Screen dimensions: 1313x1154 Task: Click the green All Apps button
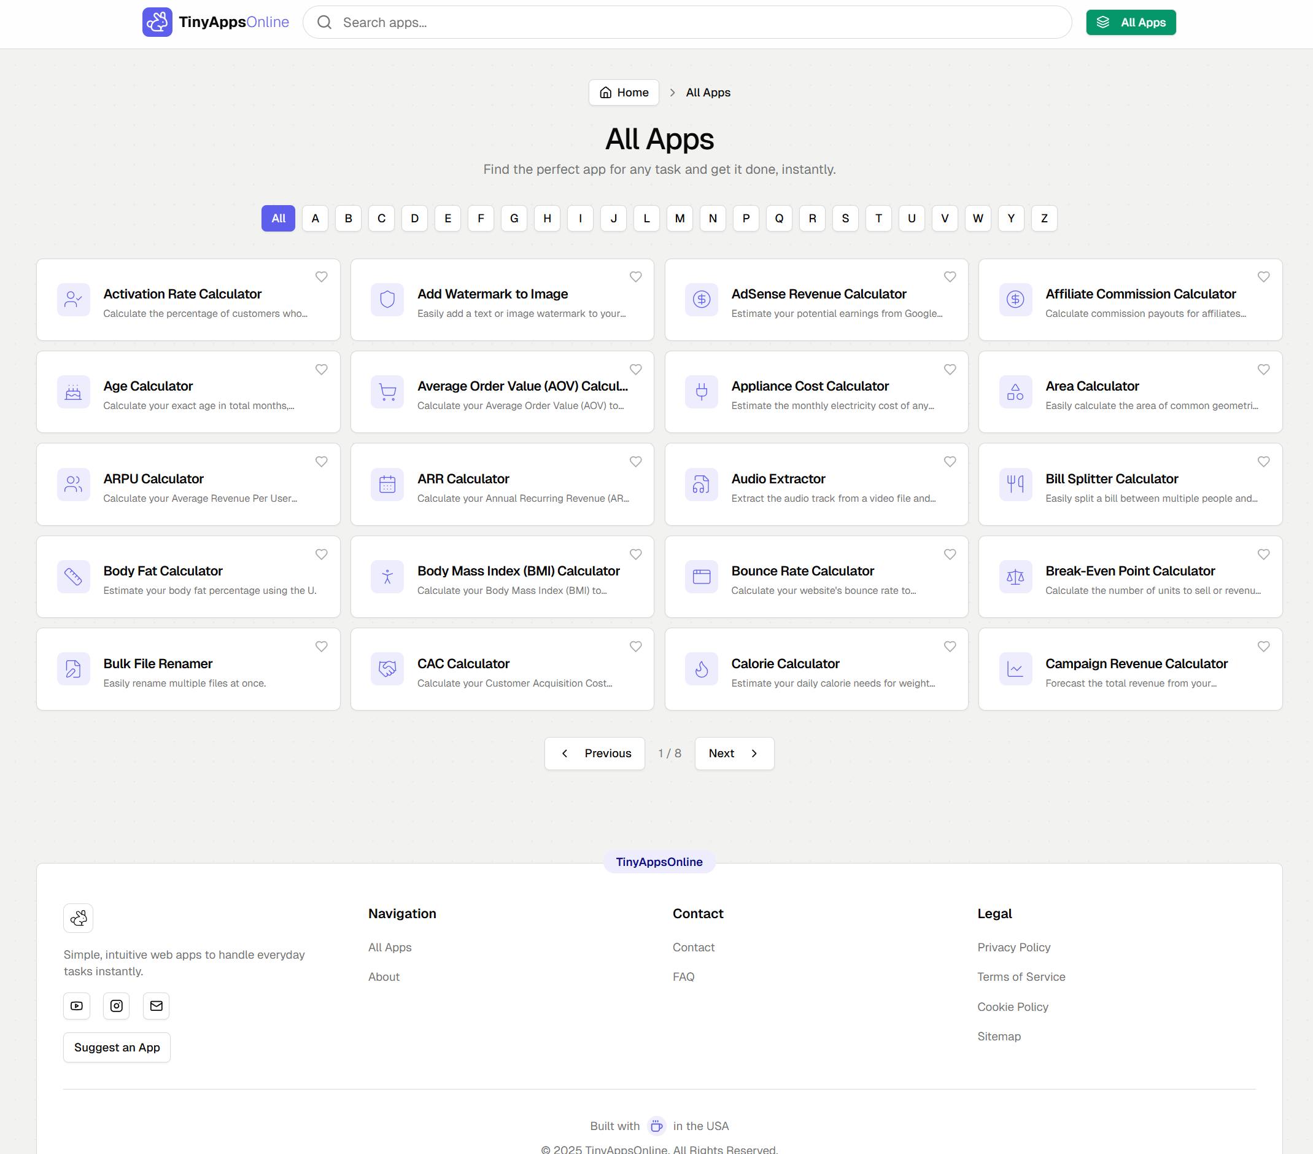tap(1131, 22)
